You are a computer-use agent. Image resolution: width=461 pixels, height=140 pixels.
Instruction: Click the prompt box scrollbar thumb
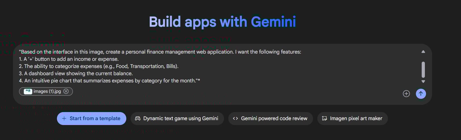click(423, 70)
